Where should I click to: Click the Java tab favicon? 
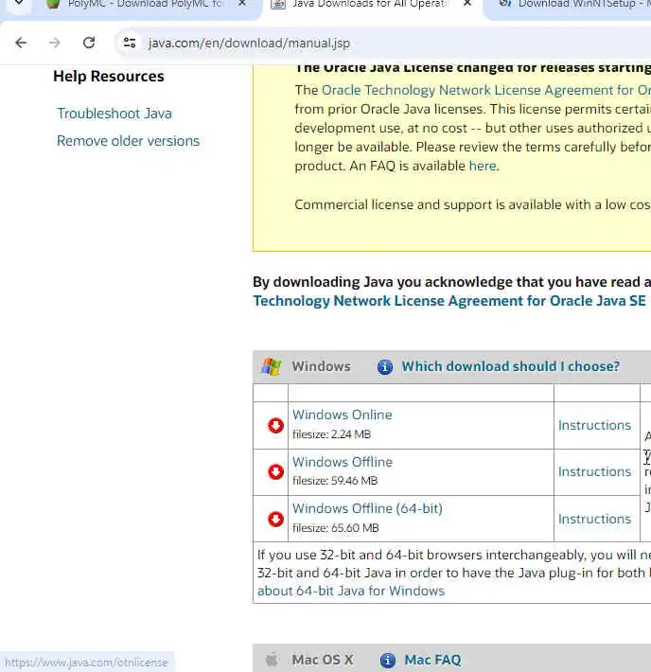(278, 4)
